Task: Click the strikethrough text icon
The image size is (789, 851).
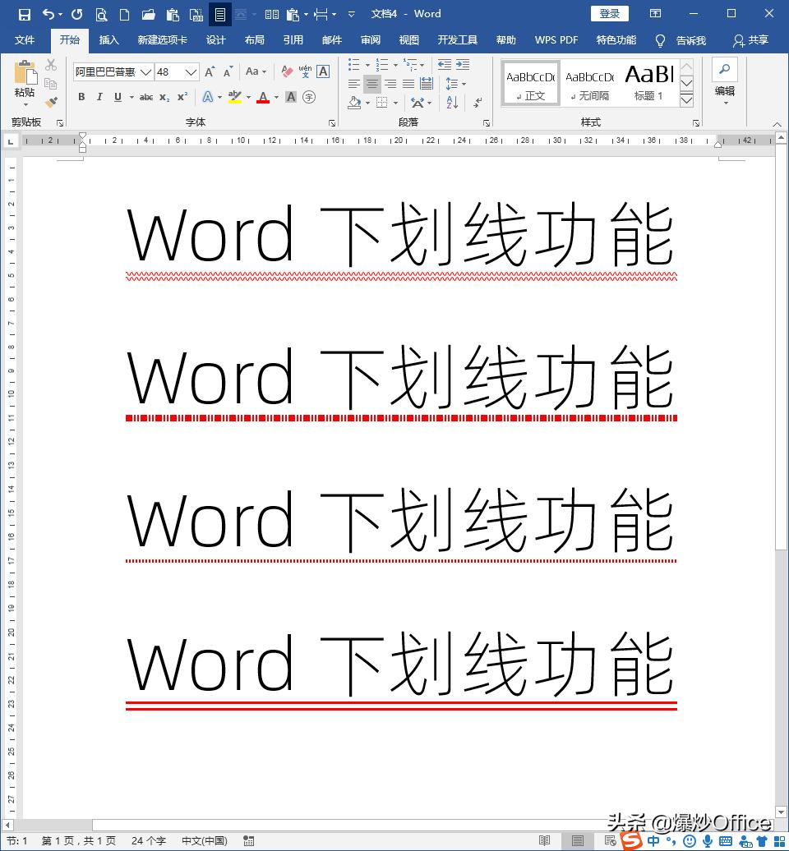Action: point(146,97)
